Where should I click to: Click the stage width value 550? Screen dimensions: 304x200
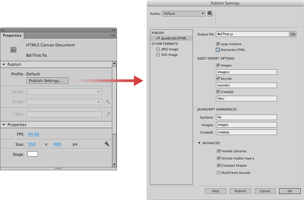(x=32, y=144)
